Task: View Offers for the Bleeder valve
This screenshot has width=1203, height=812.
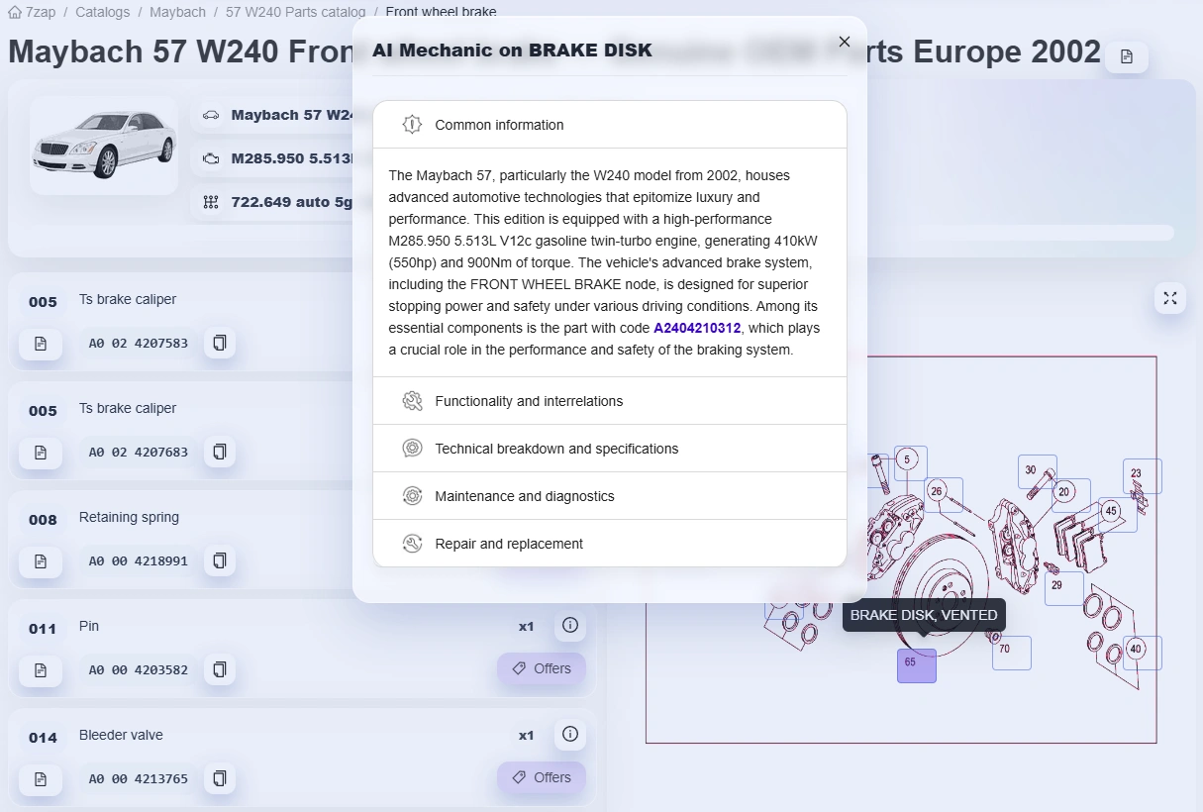Action: (542, 777)
